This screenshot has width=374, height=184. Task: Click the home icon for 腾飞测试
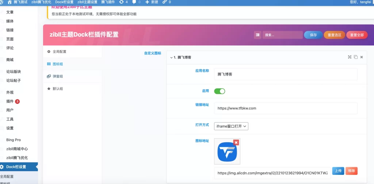point(9,2)
